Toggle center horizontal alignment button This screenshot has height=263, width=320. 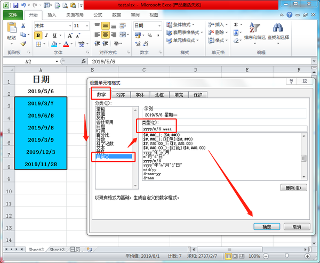(105, 35)
